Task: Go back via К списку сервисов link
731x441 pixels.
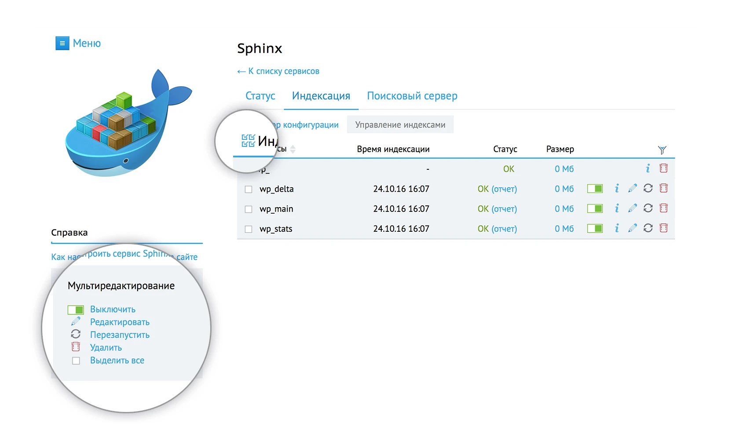Action: 278,71
